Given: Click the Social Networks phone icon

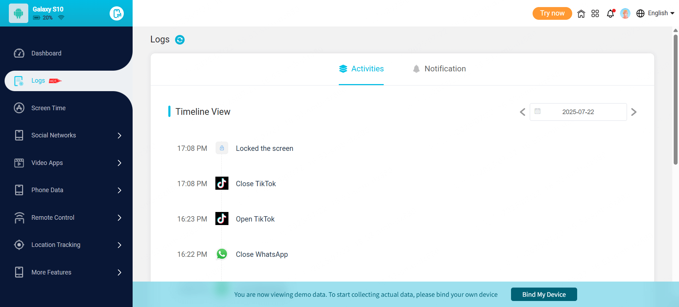Looking at the screenshot, I should point(19,135).
